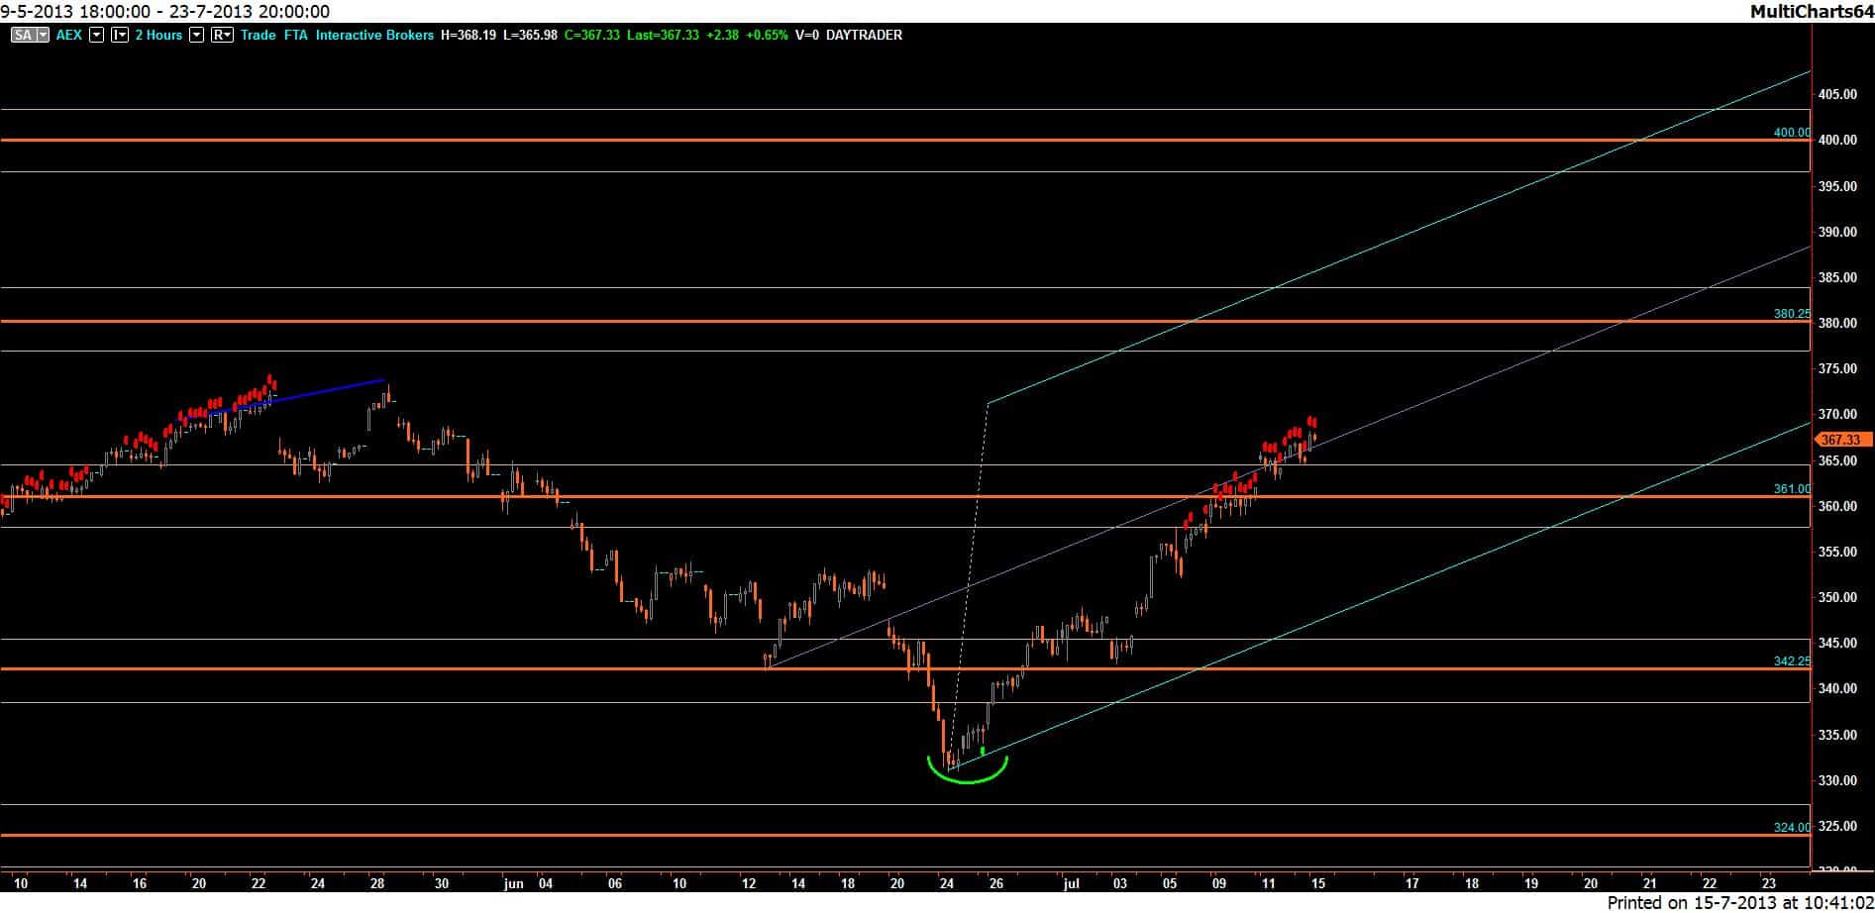
Task: Select the 361.00 price level label
Action: 1791,488
